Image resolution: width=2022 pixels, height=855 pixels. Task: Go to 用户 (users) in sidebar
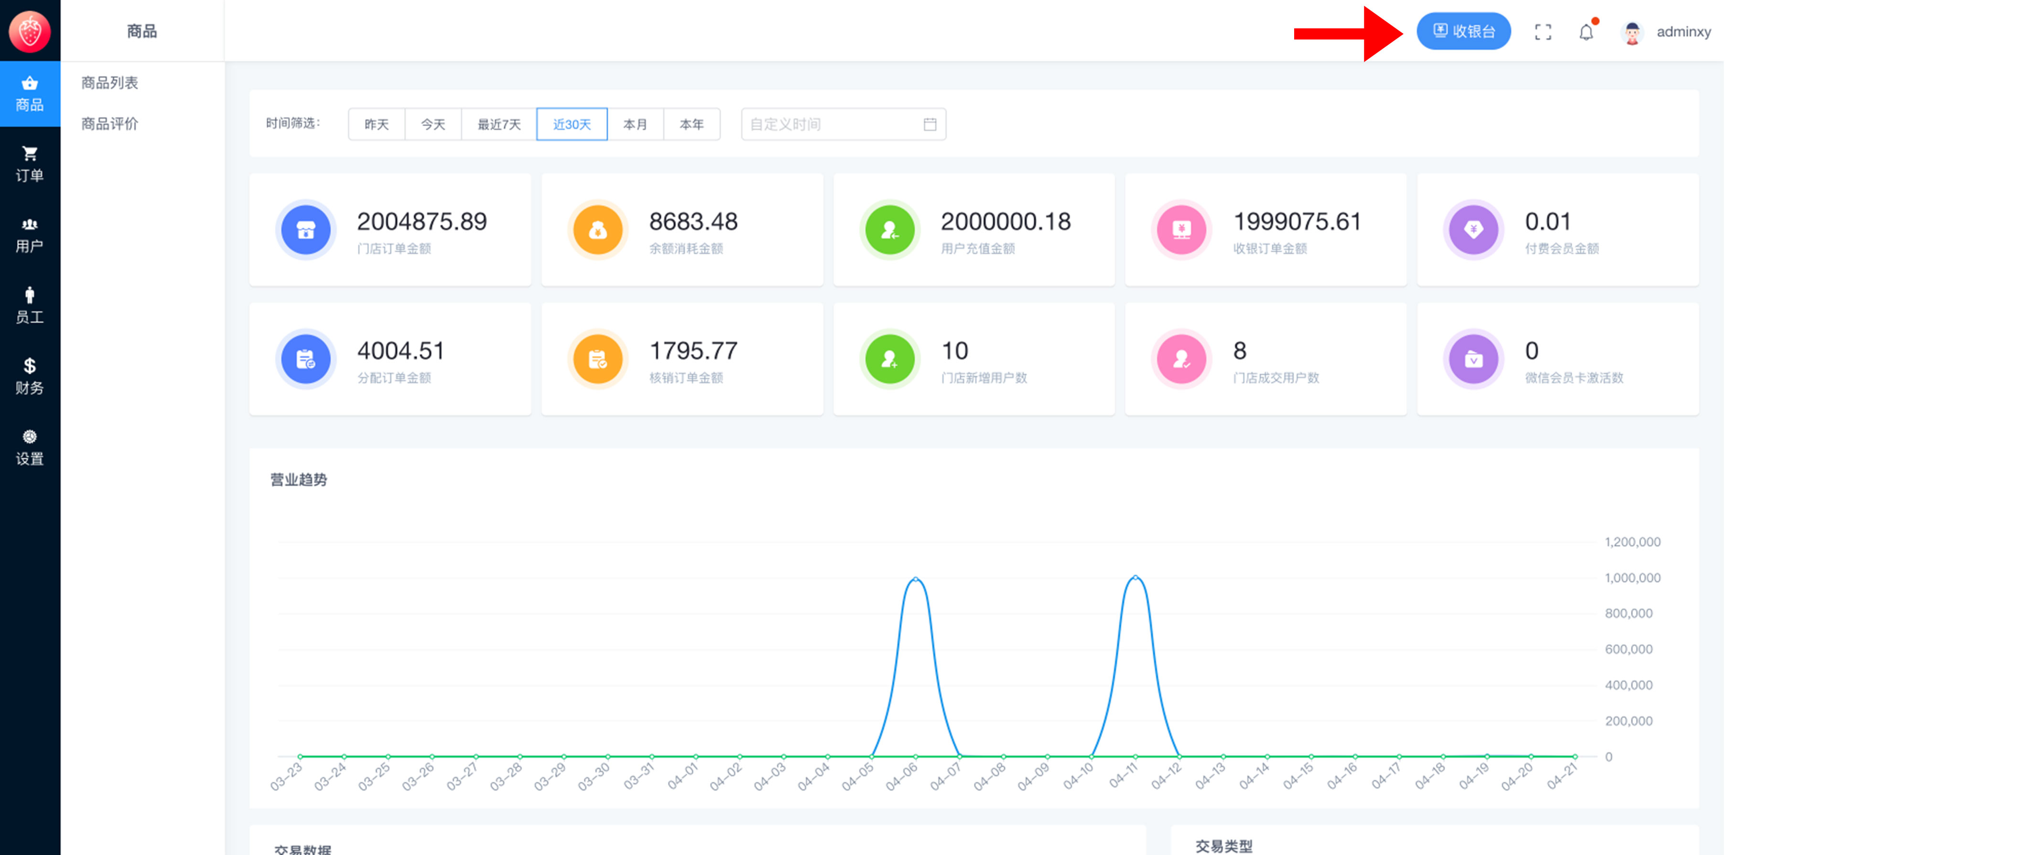[x=30, y=235]
